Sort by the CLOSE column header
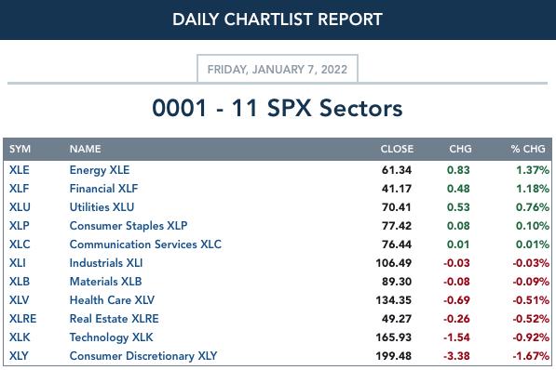556x370 pixels. pos(397,149)
